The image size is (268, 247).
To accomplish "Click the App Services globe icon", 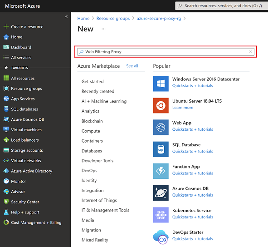I will point(6,99).
